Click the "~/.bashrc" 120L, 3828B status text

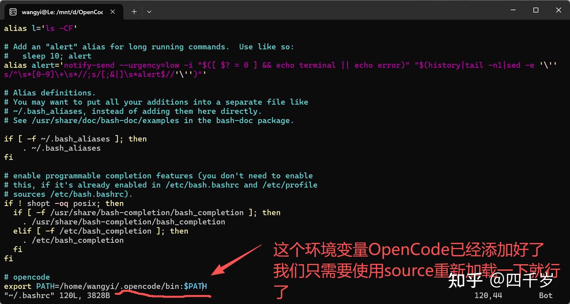(x=57, y=295)
